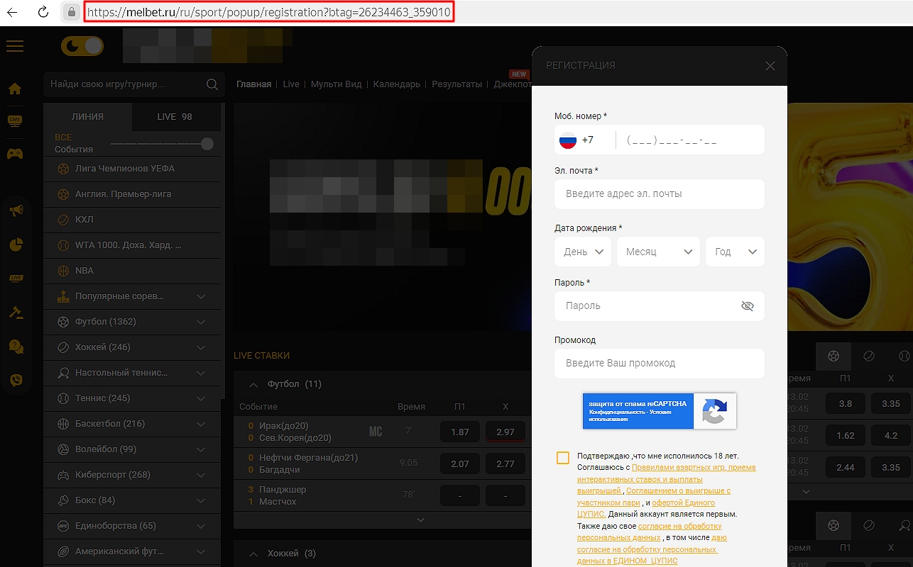Collapse the Хоккей (3) live bets section
The height and width of the screenshot is (567, 913).
pyautogui.click(x=252, y=554)
